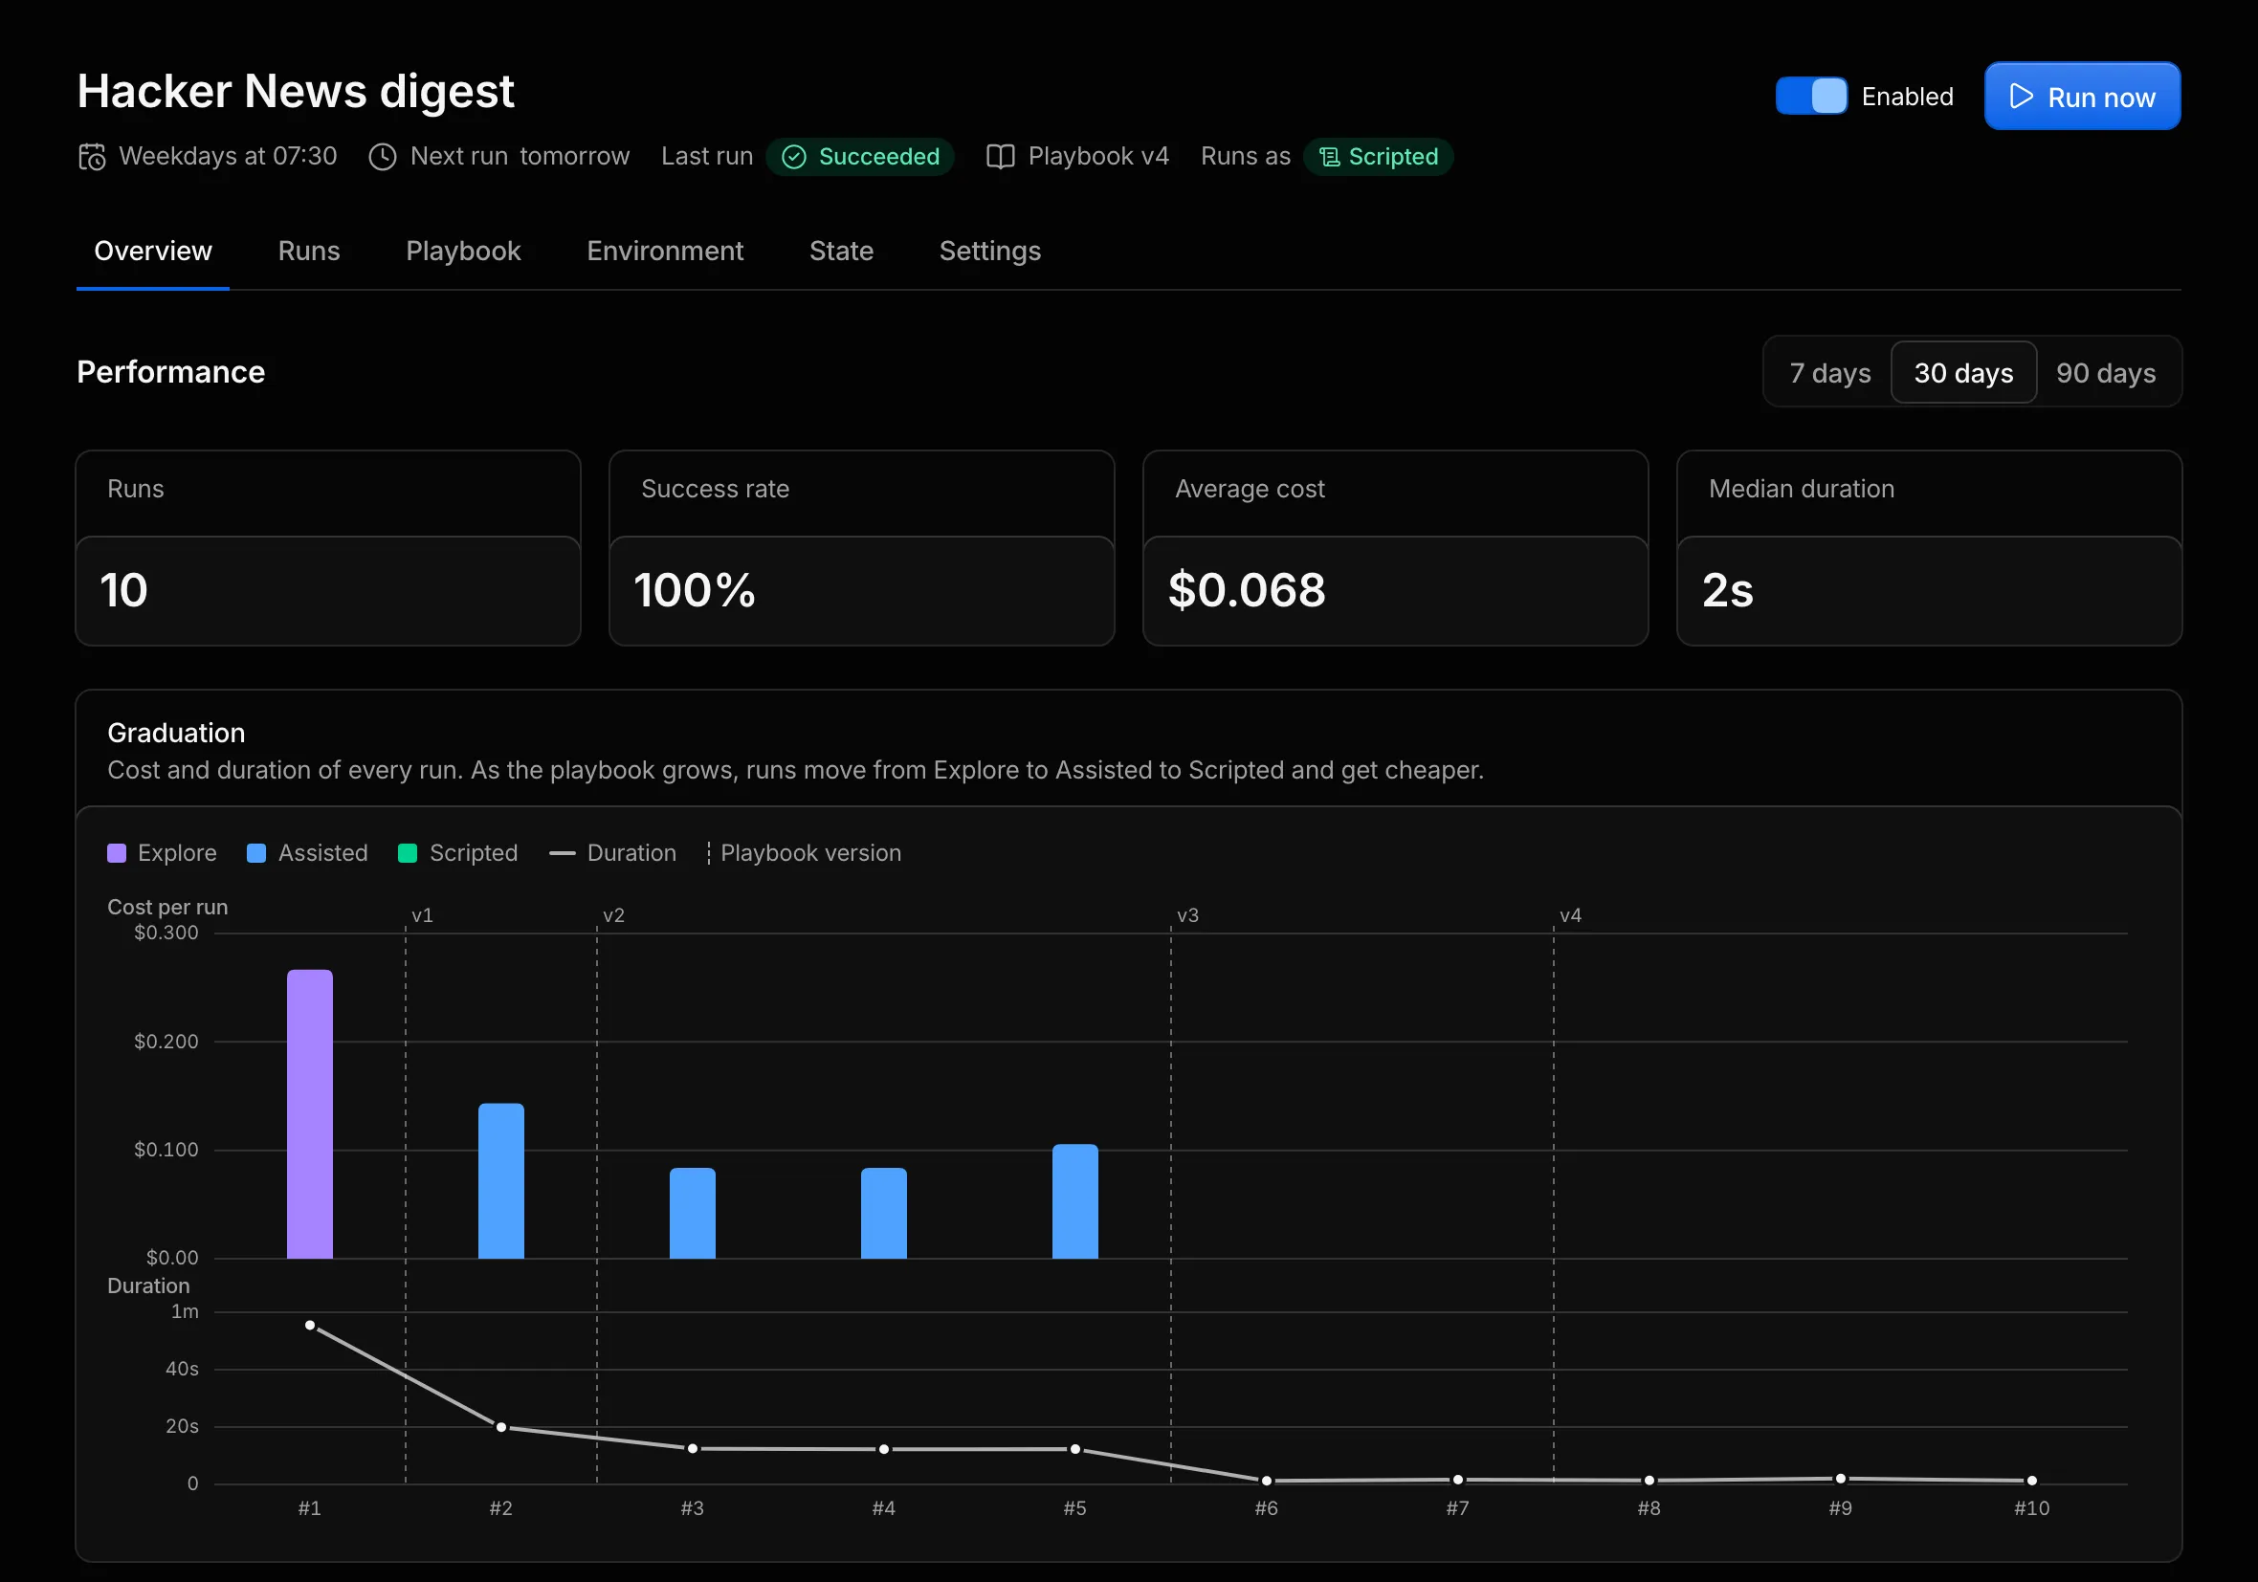Go to the State tab
The height and width of the screenshot is (1582, 2258).
pos(841,252)
